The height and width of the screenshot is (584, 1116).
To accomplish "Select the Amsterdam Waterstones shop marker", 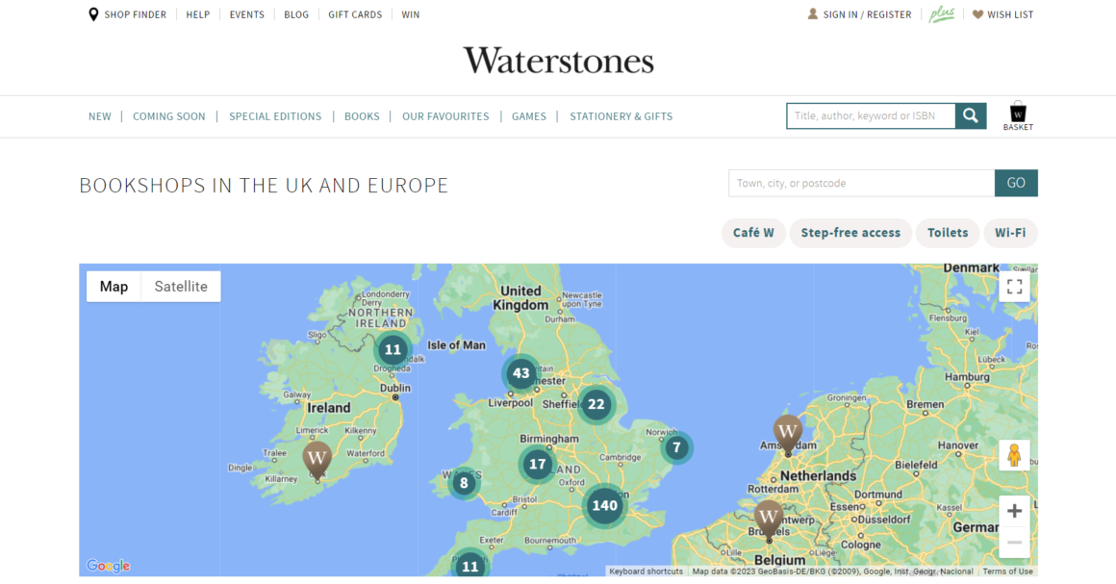I will tap(788, 432).
